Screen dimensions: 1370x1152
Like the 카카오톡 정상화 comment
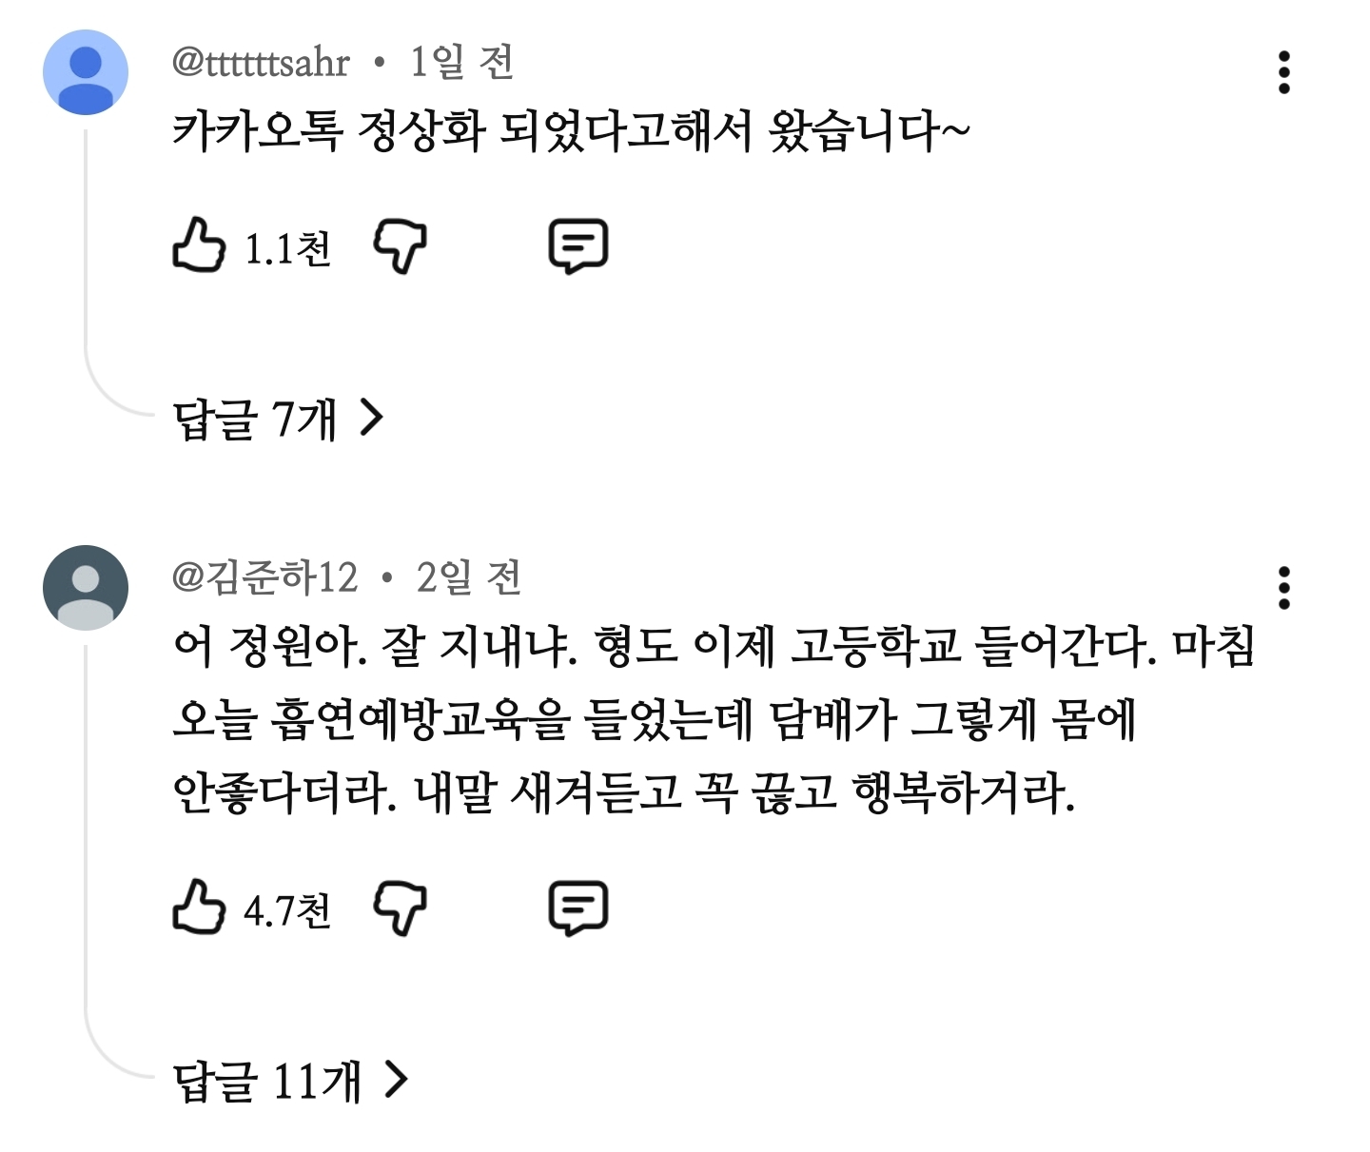tap(198, 246)
